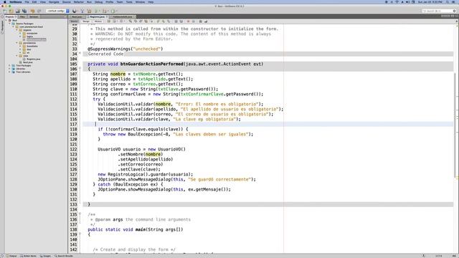459x258 pixels.
Task: Expand the Test Packages node
Action: pyautogui.click(x=9, y=65)
